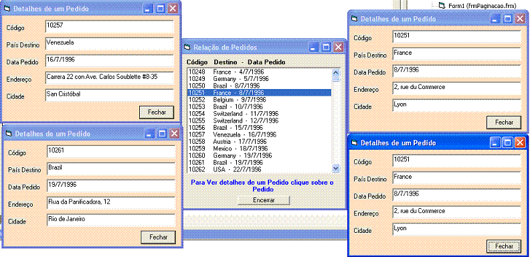Click Data Pedido field in the 10261 window
This screenshot has width=530, height=257.
coord(111,186)
